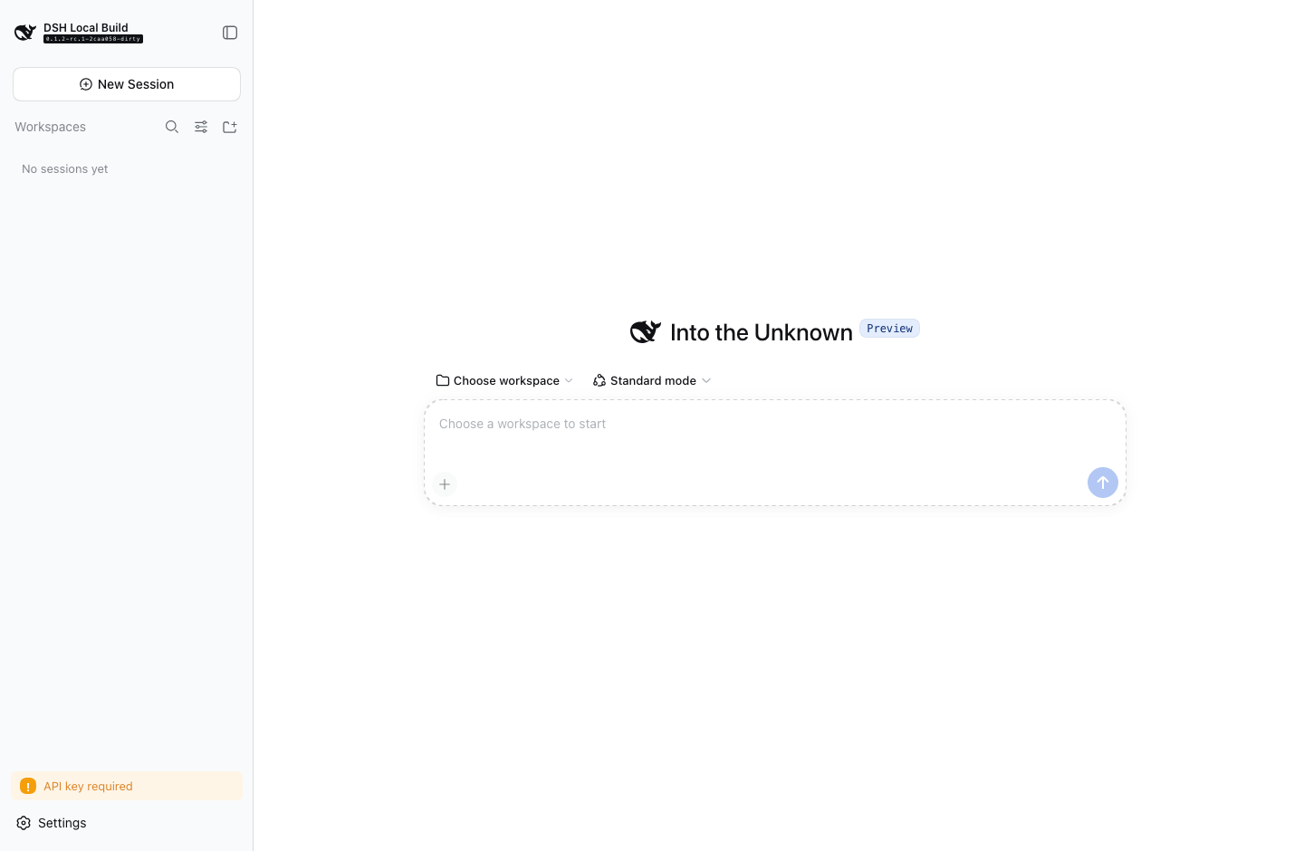Click the build version string under the title
Viewport: 1304px width, 851px height.
[93, 39]
